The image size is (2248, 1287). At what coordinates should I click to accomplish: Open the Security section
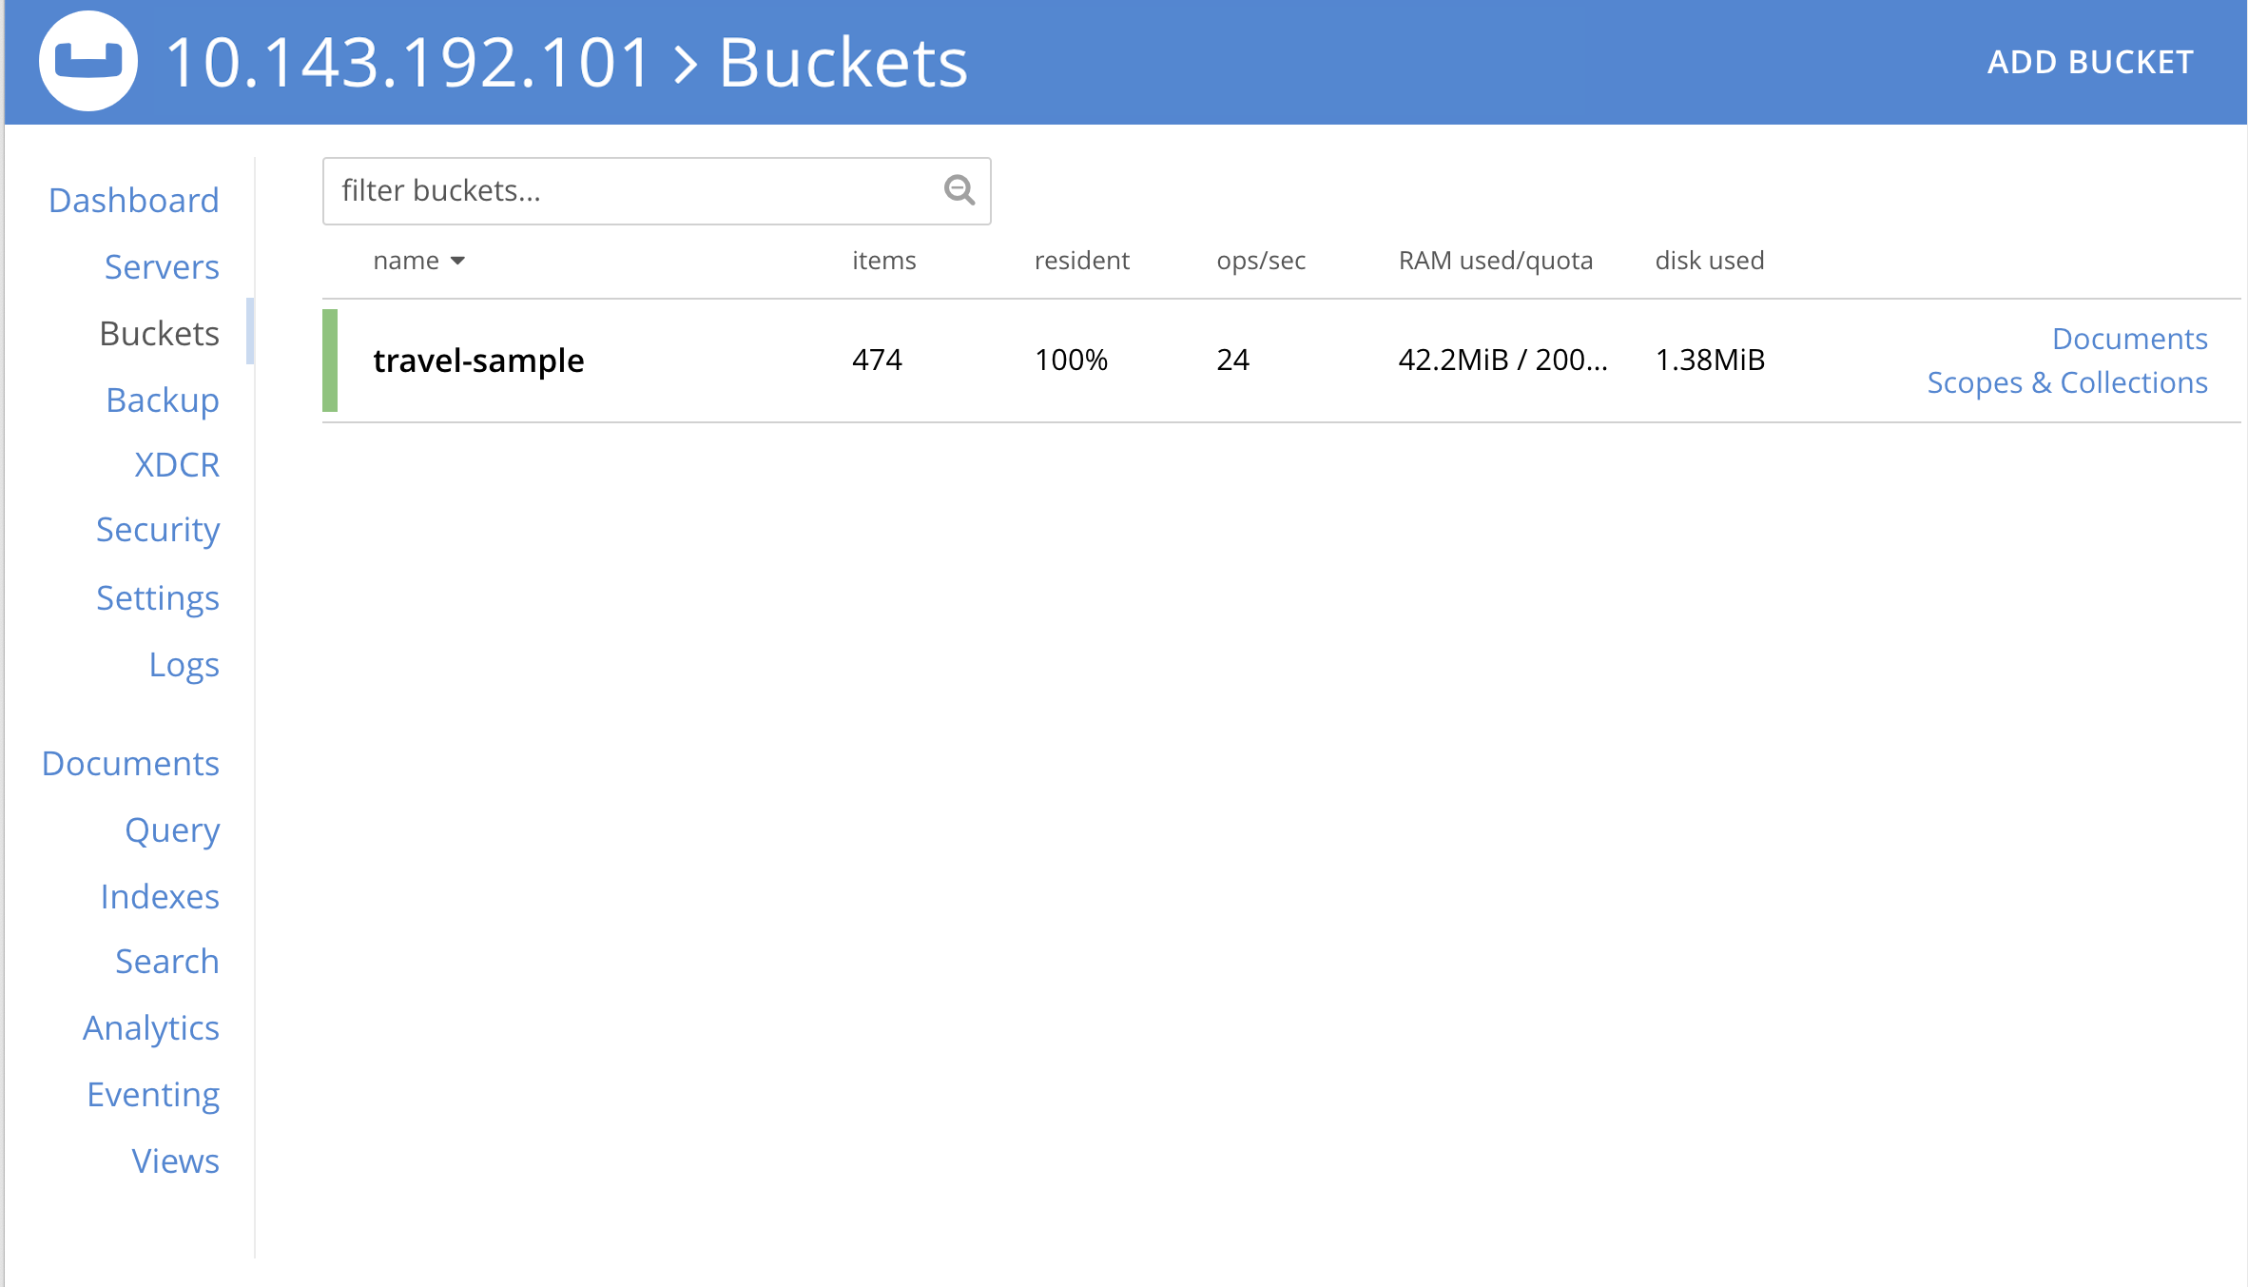coord(157,529)
